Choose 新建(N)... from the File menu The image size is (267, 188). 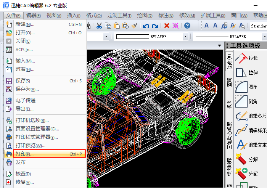pos(45,24)
